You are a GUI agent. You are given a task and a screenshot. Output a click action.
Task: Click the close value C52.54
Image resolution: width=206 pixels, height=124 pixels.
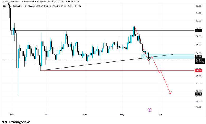click(x=63, y=6)
